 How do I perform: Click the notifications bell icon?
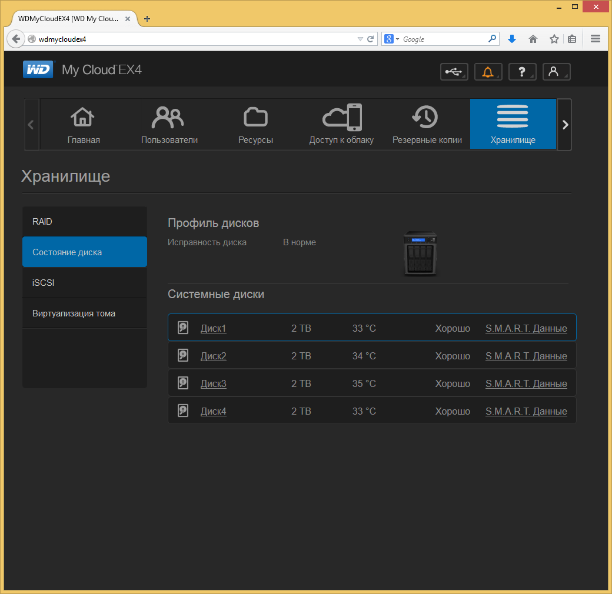(488, 71)
